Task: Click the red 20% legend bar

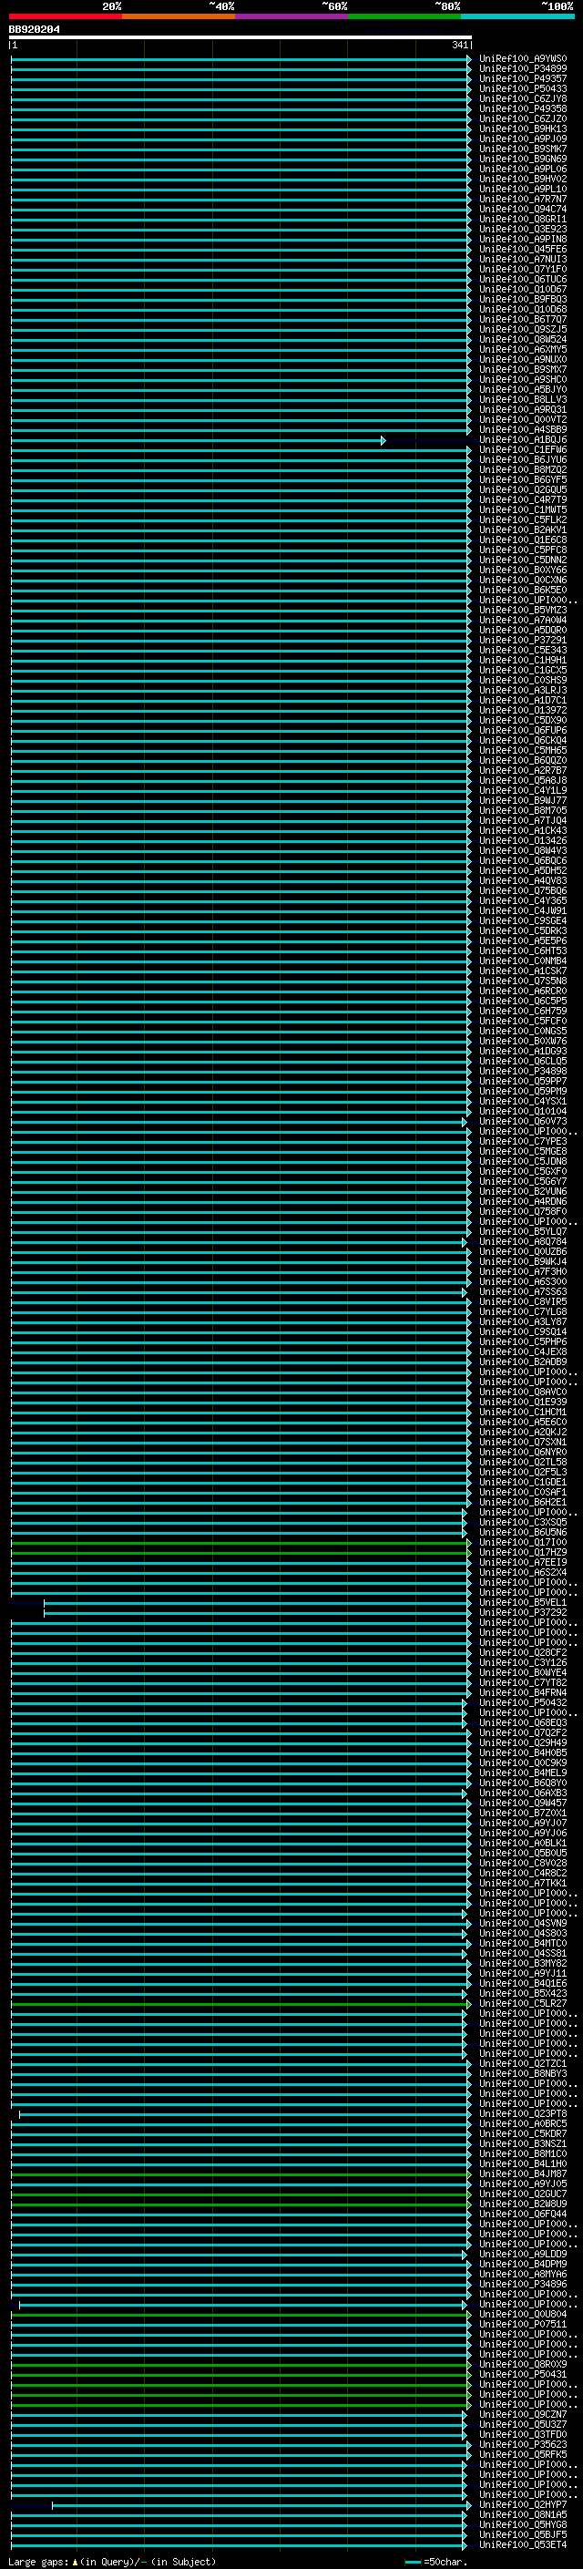Action: tap(65, 16)
